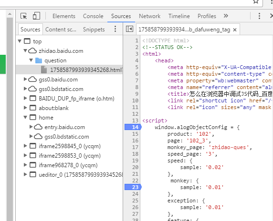Toggle the device toolbar icon
The height and width of the screenshot is (221, 273).
click(x=36, y=16)
